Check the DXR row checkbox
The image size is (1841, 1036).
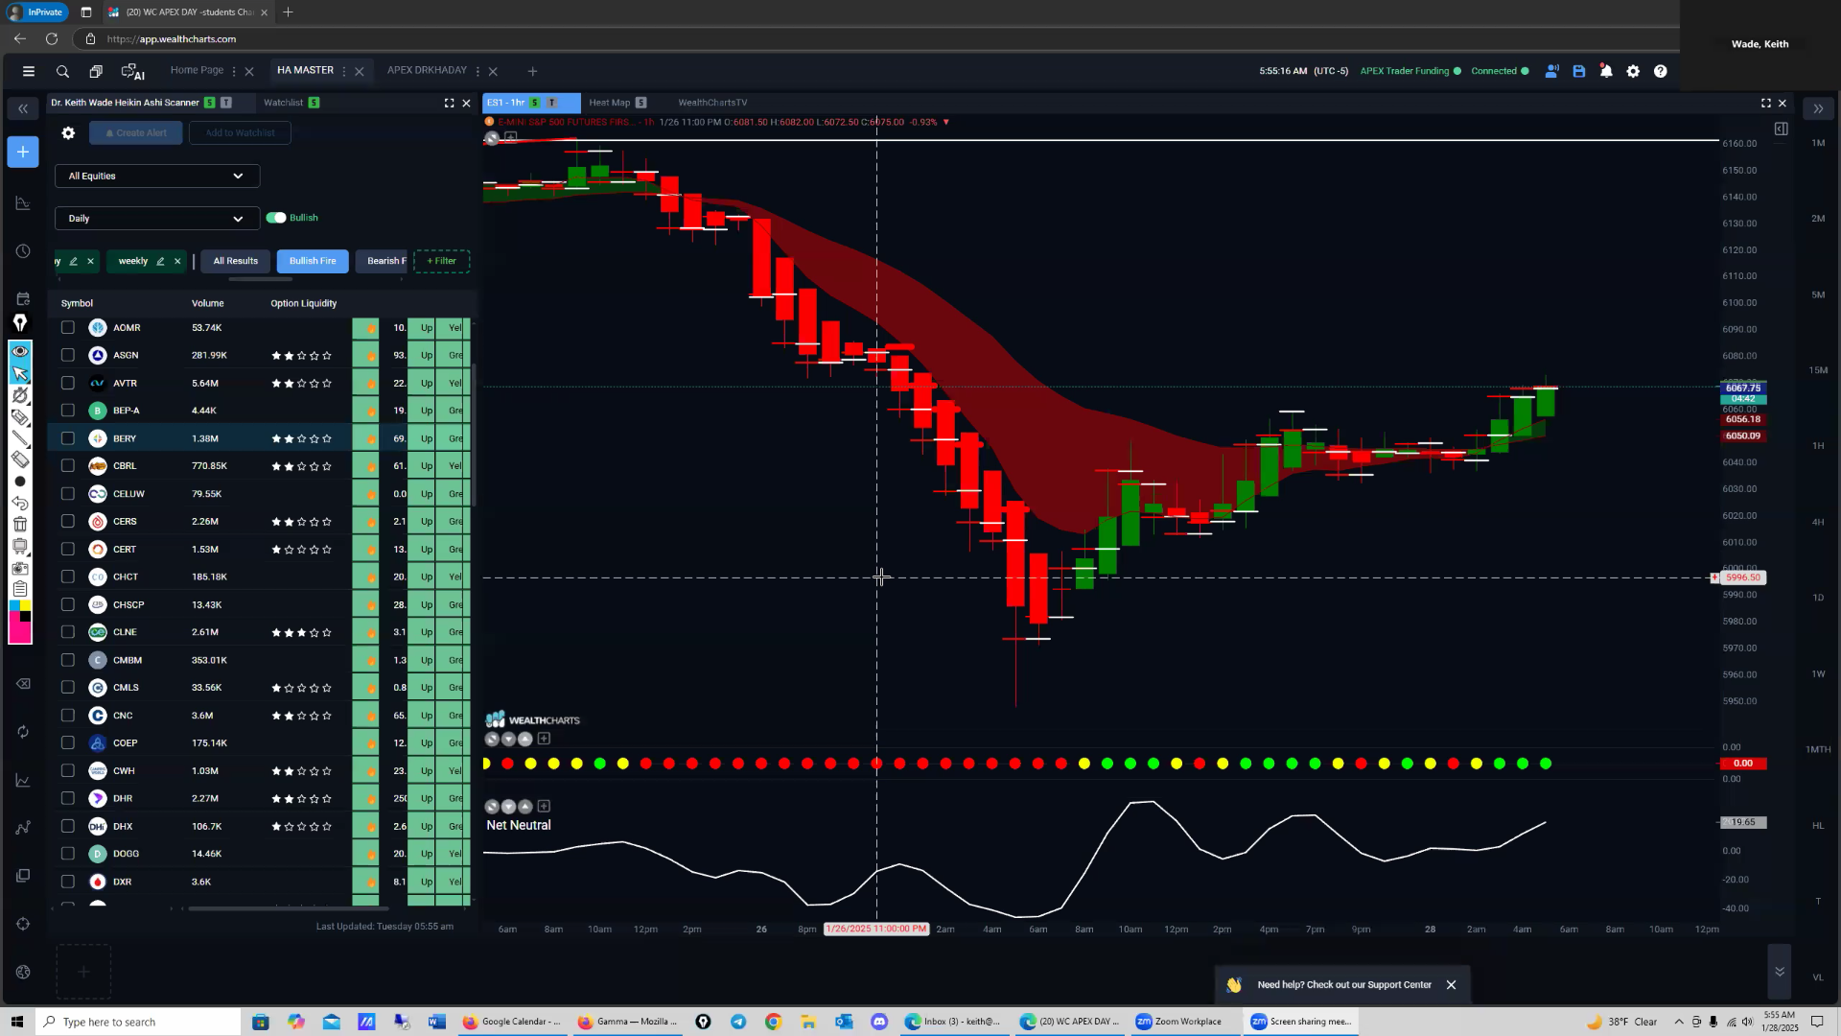coord(67,882)
